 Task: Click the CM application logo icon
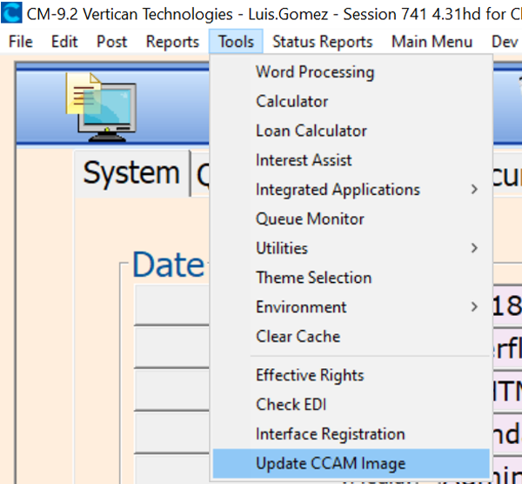coord(11,13)
